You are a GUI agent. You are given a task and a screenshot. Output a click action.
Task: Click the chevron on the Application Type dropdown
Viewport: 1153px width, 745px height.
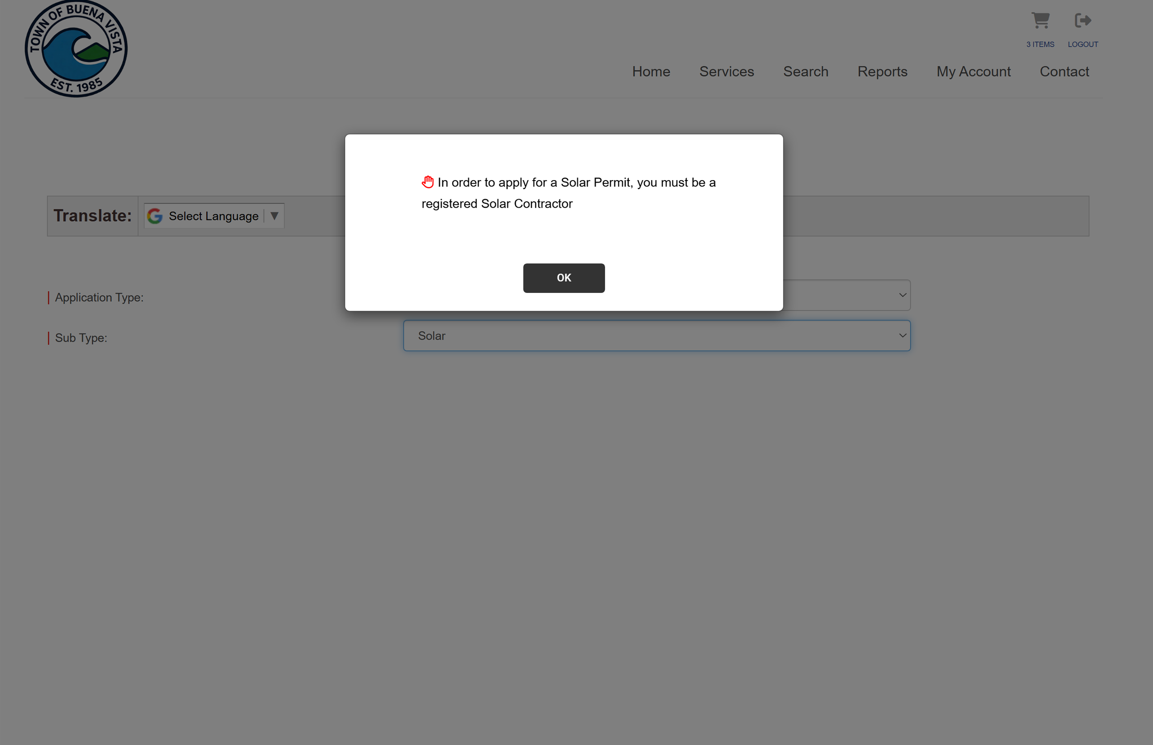902,294
